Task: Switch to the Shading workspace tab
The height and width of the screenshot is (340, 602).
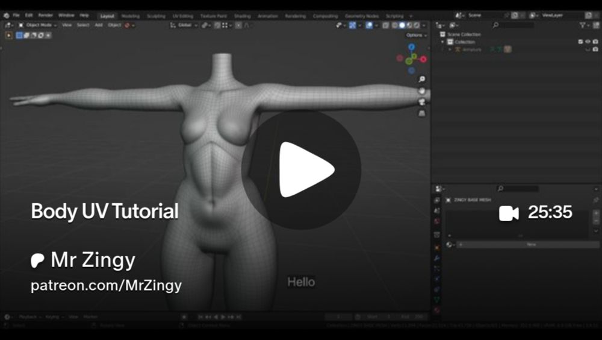Action: 242,16
